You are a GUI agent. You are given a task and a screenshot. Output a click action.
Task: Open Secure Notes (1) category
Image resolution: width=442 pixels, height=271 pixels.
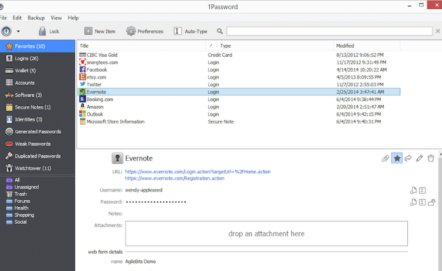click(x=38, y=107)
